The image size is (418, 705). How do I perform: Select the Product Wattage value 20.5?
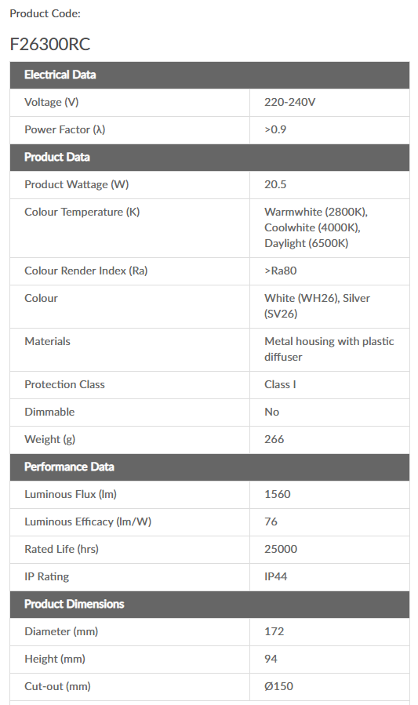[x=275, y=185]
